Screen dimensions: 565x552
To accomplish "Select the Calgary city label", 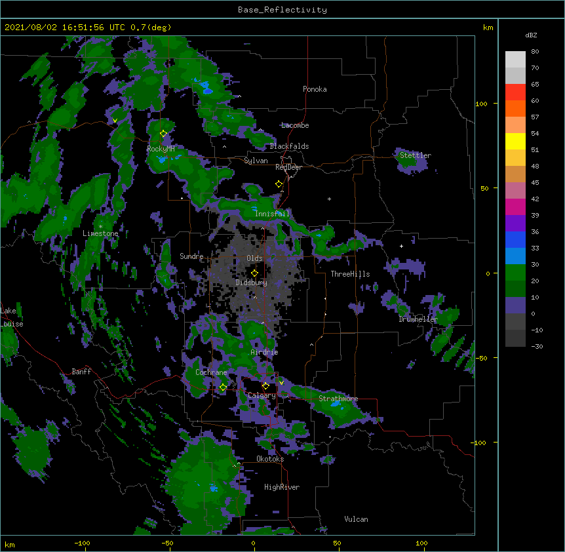I will point(262,395).
